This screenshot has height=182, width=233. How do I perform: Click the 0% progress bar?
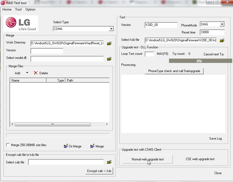coord(200,61)
